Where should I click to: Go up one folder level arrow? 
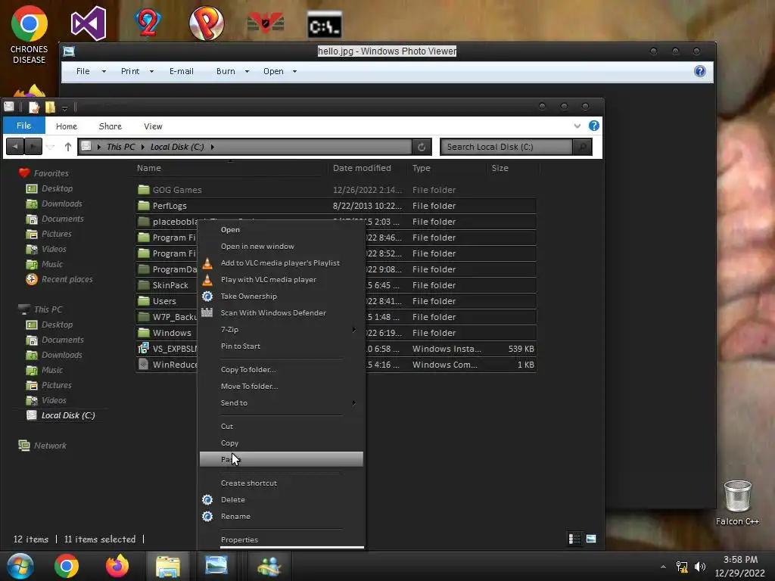coord(67,147)
